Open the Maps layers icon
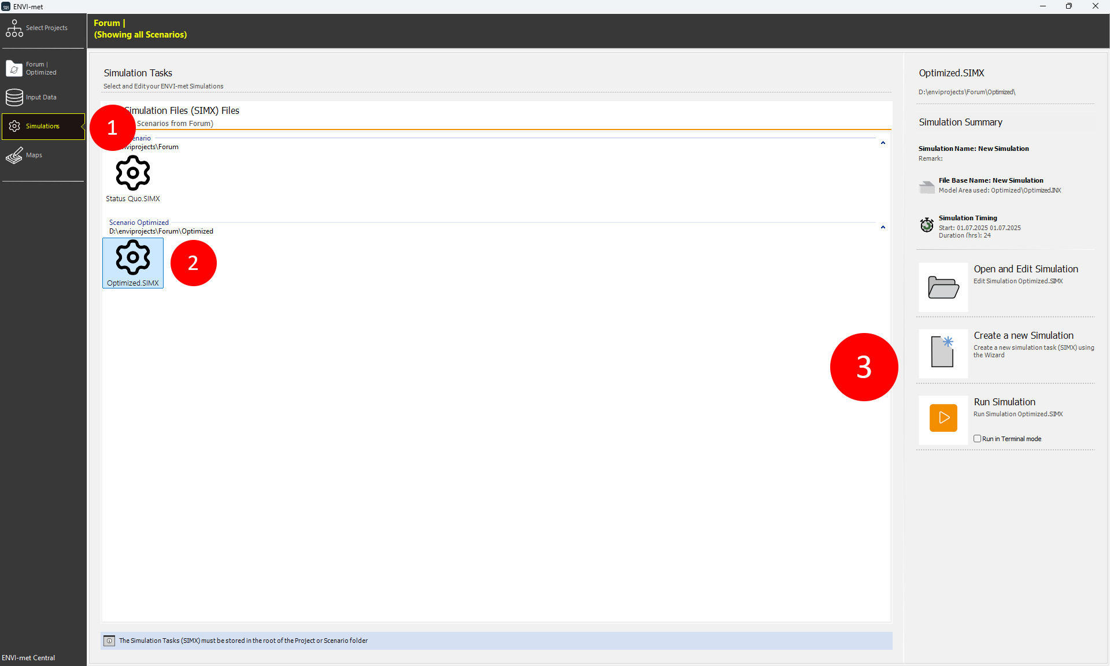 pos(14,156)
